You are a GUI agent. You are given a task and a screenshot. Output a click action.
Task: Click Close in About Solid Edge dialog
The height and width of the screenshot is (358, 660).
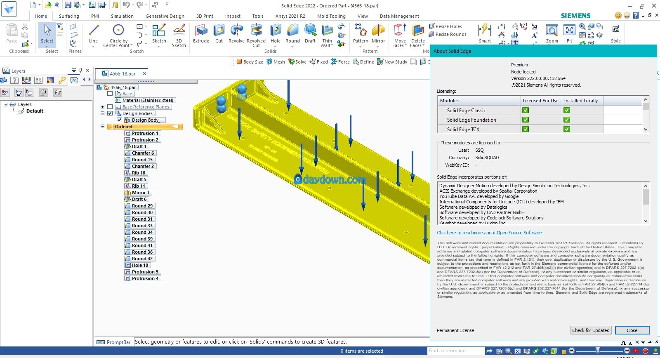pos(632,330)
